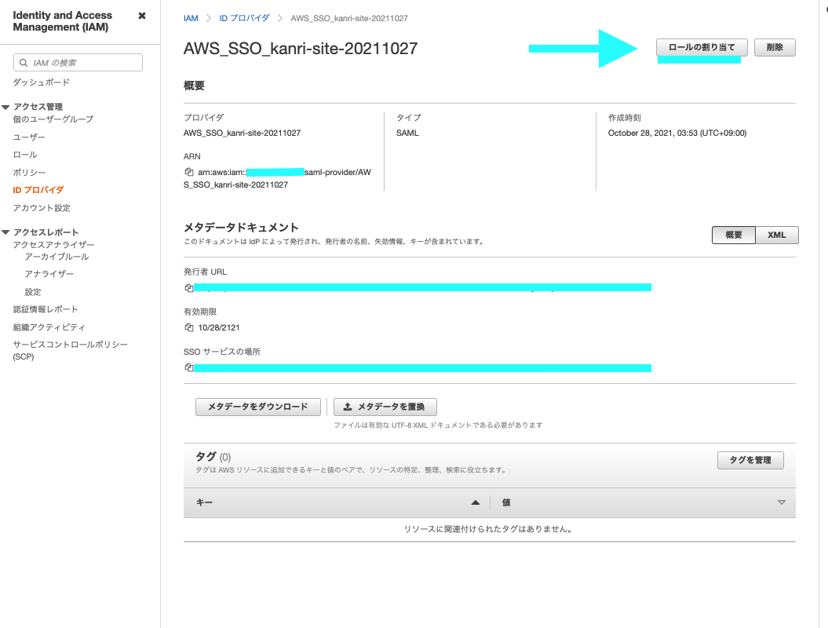
Task: Open アクセスアナライザー
Action: coord(54,245)
